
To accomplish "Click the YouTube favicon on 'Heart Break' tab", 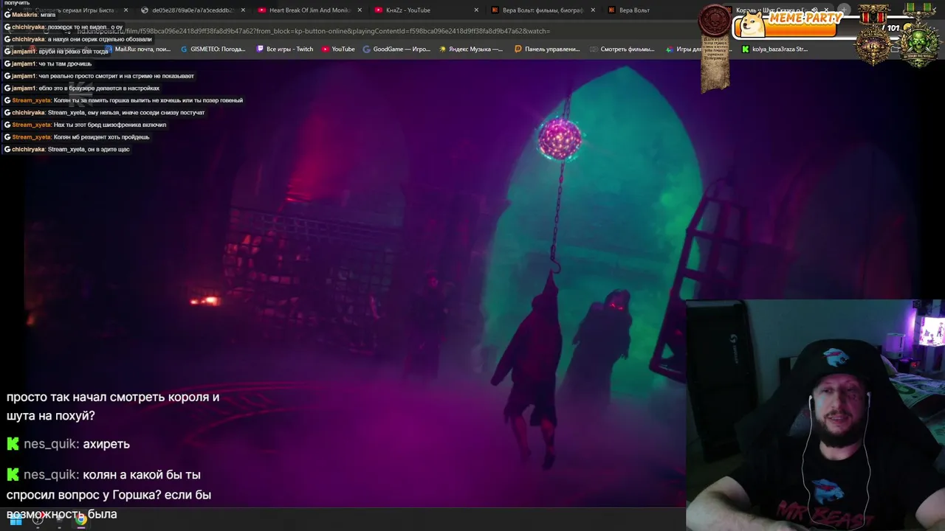I will click(x=262, y=10).
